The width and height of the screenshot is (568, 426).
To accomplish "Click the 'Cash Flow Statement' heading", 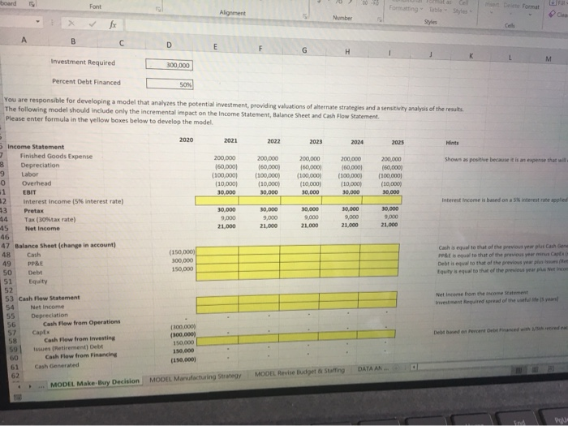I will coord(49,298).
